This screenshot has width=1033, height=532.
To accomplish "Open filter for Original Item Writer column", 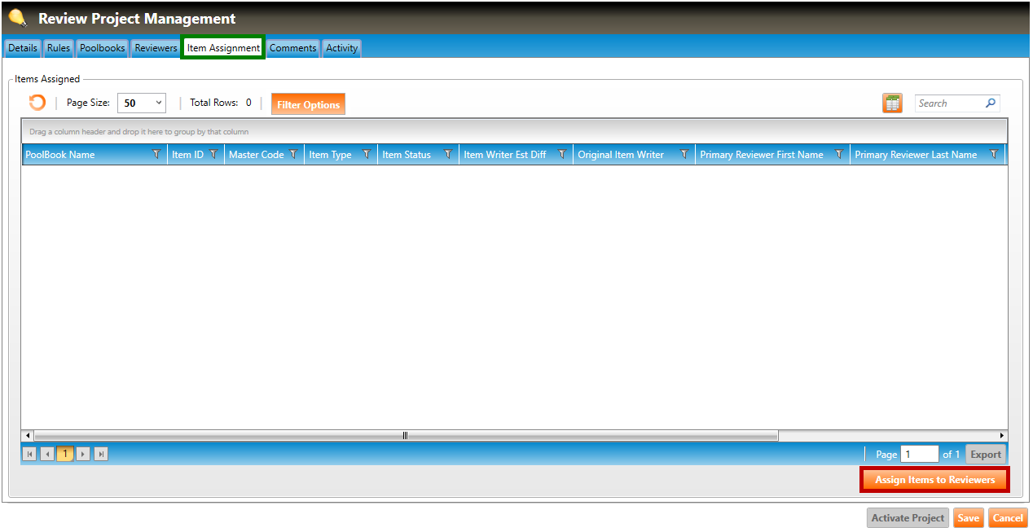I will [684, 154].
